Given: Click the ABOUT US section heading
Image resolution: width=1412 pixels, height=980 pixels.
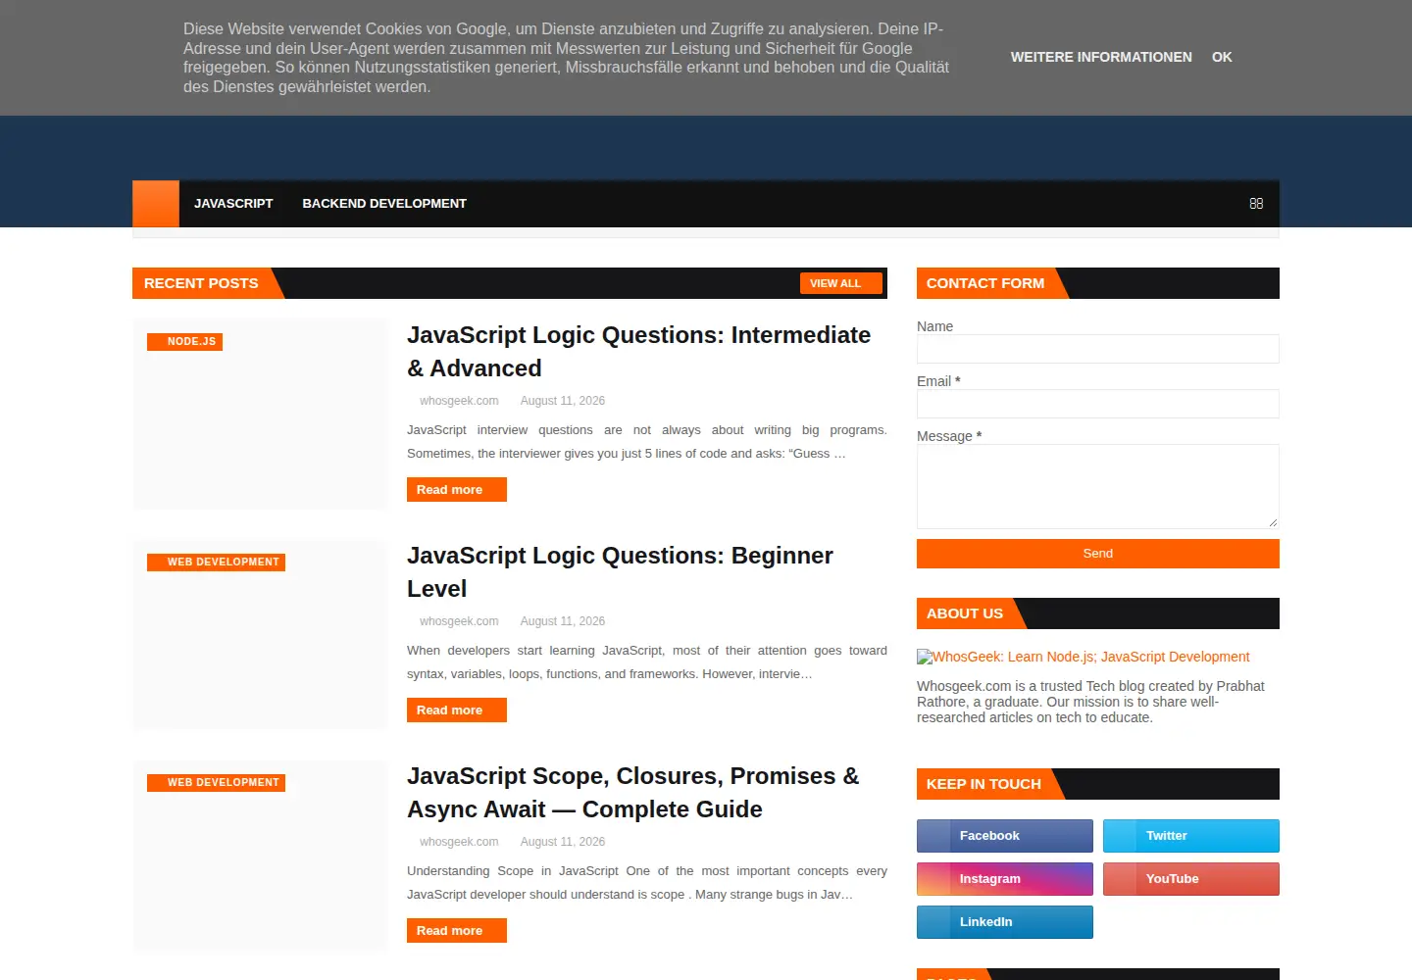Looking at the screenshot, I should pos(965,613).
